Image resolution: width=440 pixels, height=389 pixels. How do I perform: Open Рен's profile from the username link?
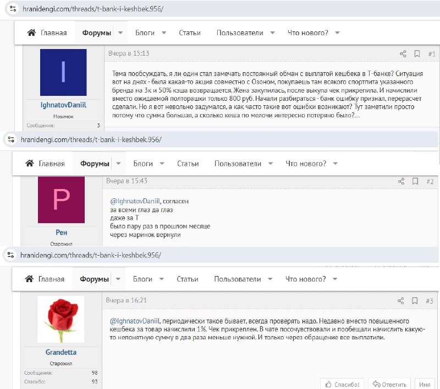(x=61, y=233)
